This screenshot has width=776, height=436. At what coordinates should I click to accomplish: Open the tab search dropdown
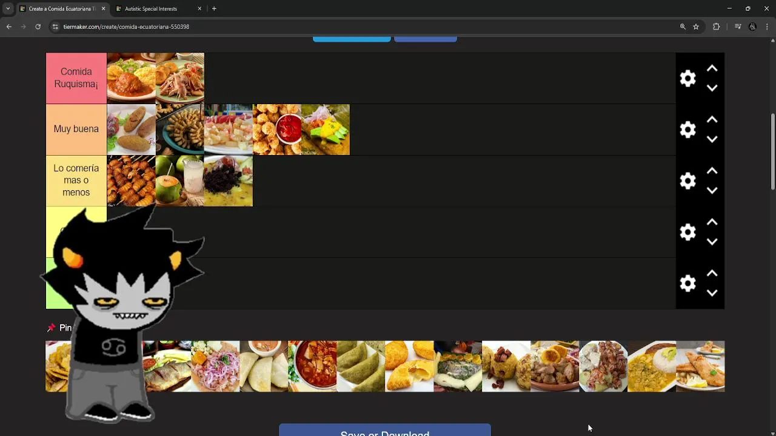click(8, 8)
